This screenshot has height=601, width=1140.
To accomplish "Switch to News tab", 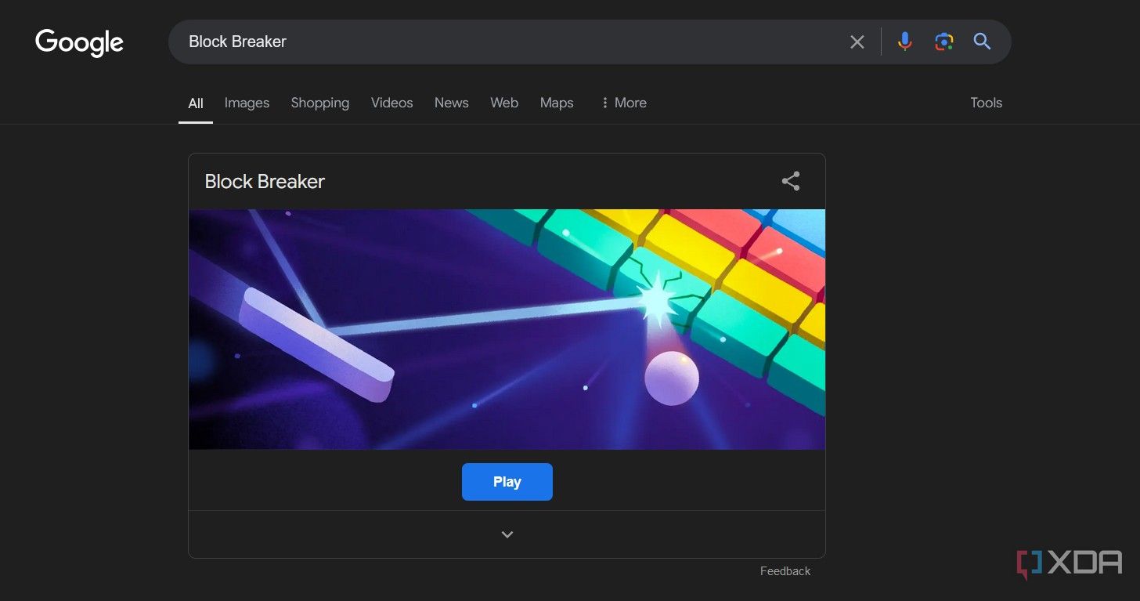I will click(x=452, y=103).
